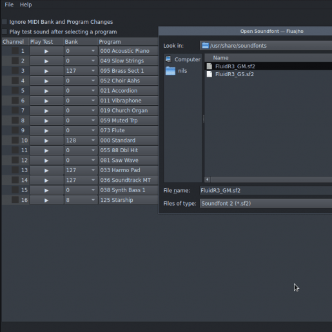Enable Ignore MIDI Bank and Program Changes
Viewport: 332px width, 332px height.
[5, 22]
